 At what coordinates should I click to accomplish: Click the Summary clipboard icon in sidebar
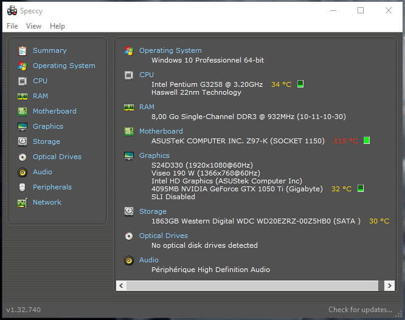pyautogui.click(x=22, y=50)
